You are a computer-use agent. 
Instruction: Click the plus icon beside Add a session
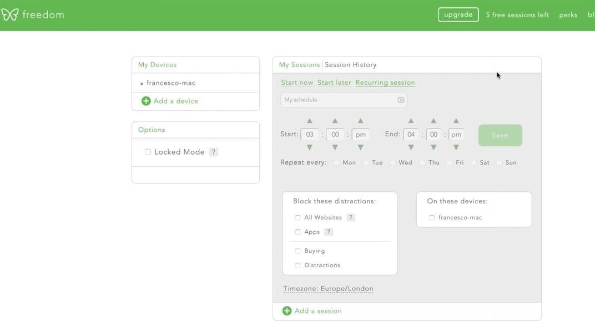coord(287,311)
